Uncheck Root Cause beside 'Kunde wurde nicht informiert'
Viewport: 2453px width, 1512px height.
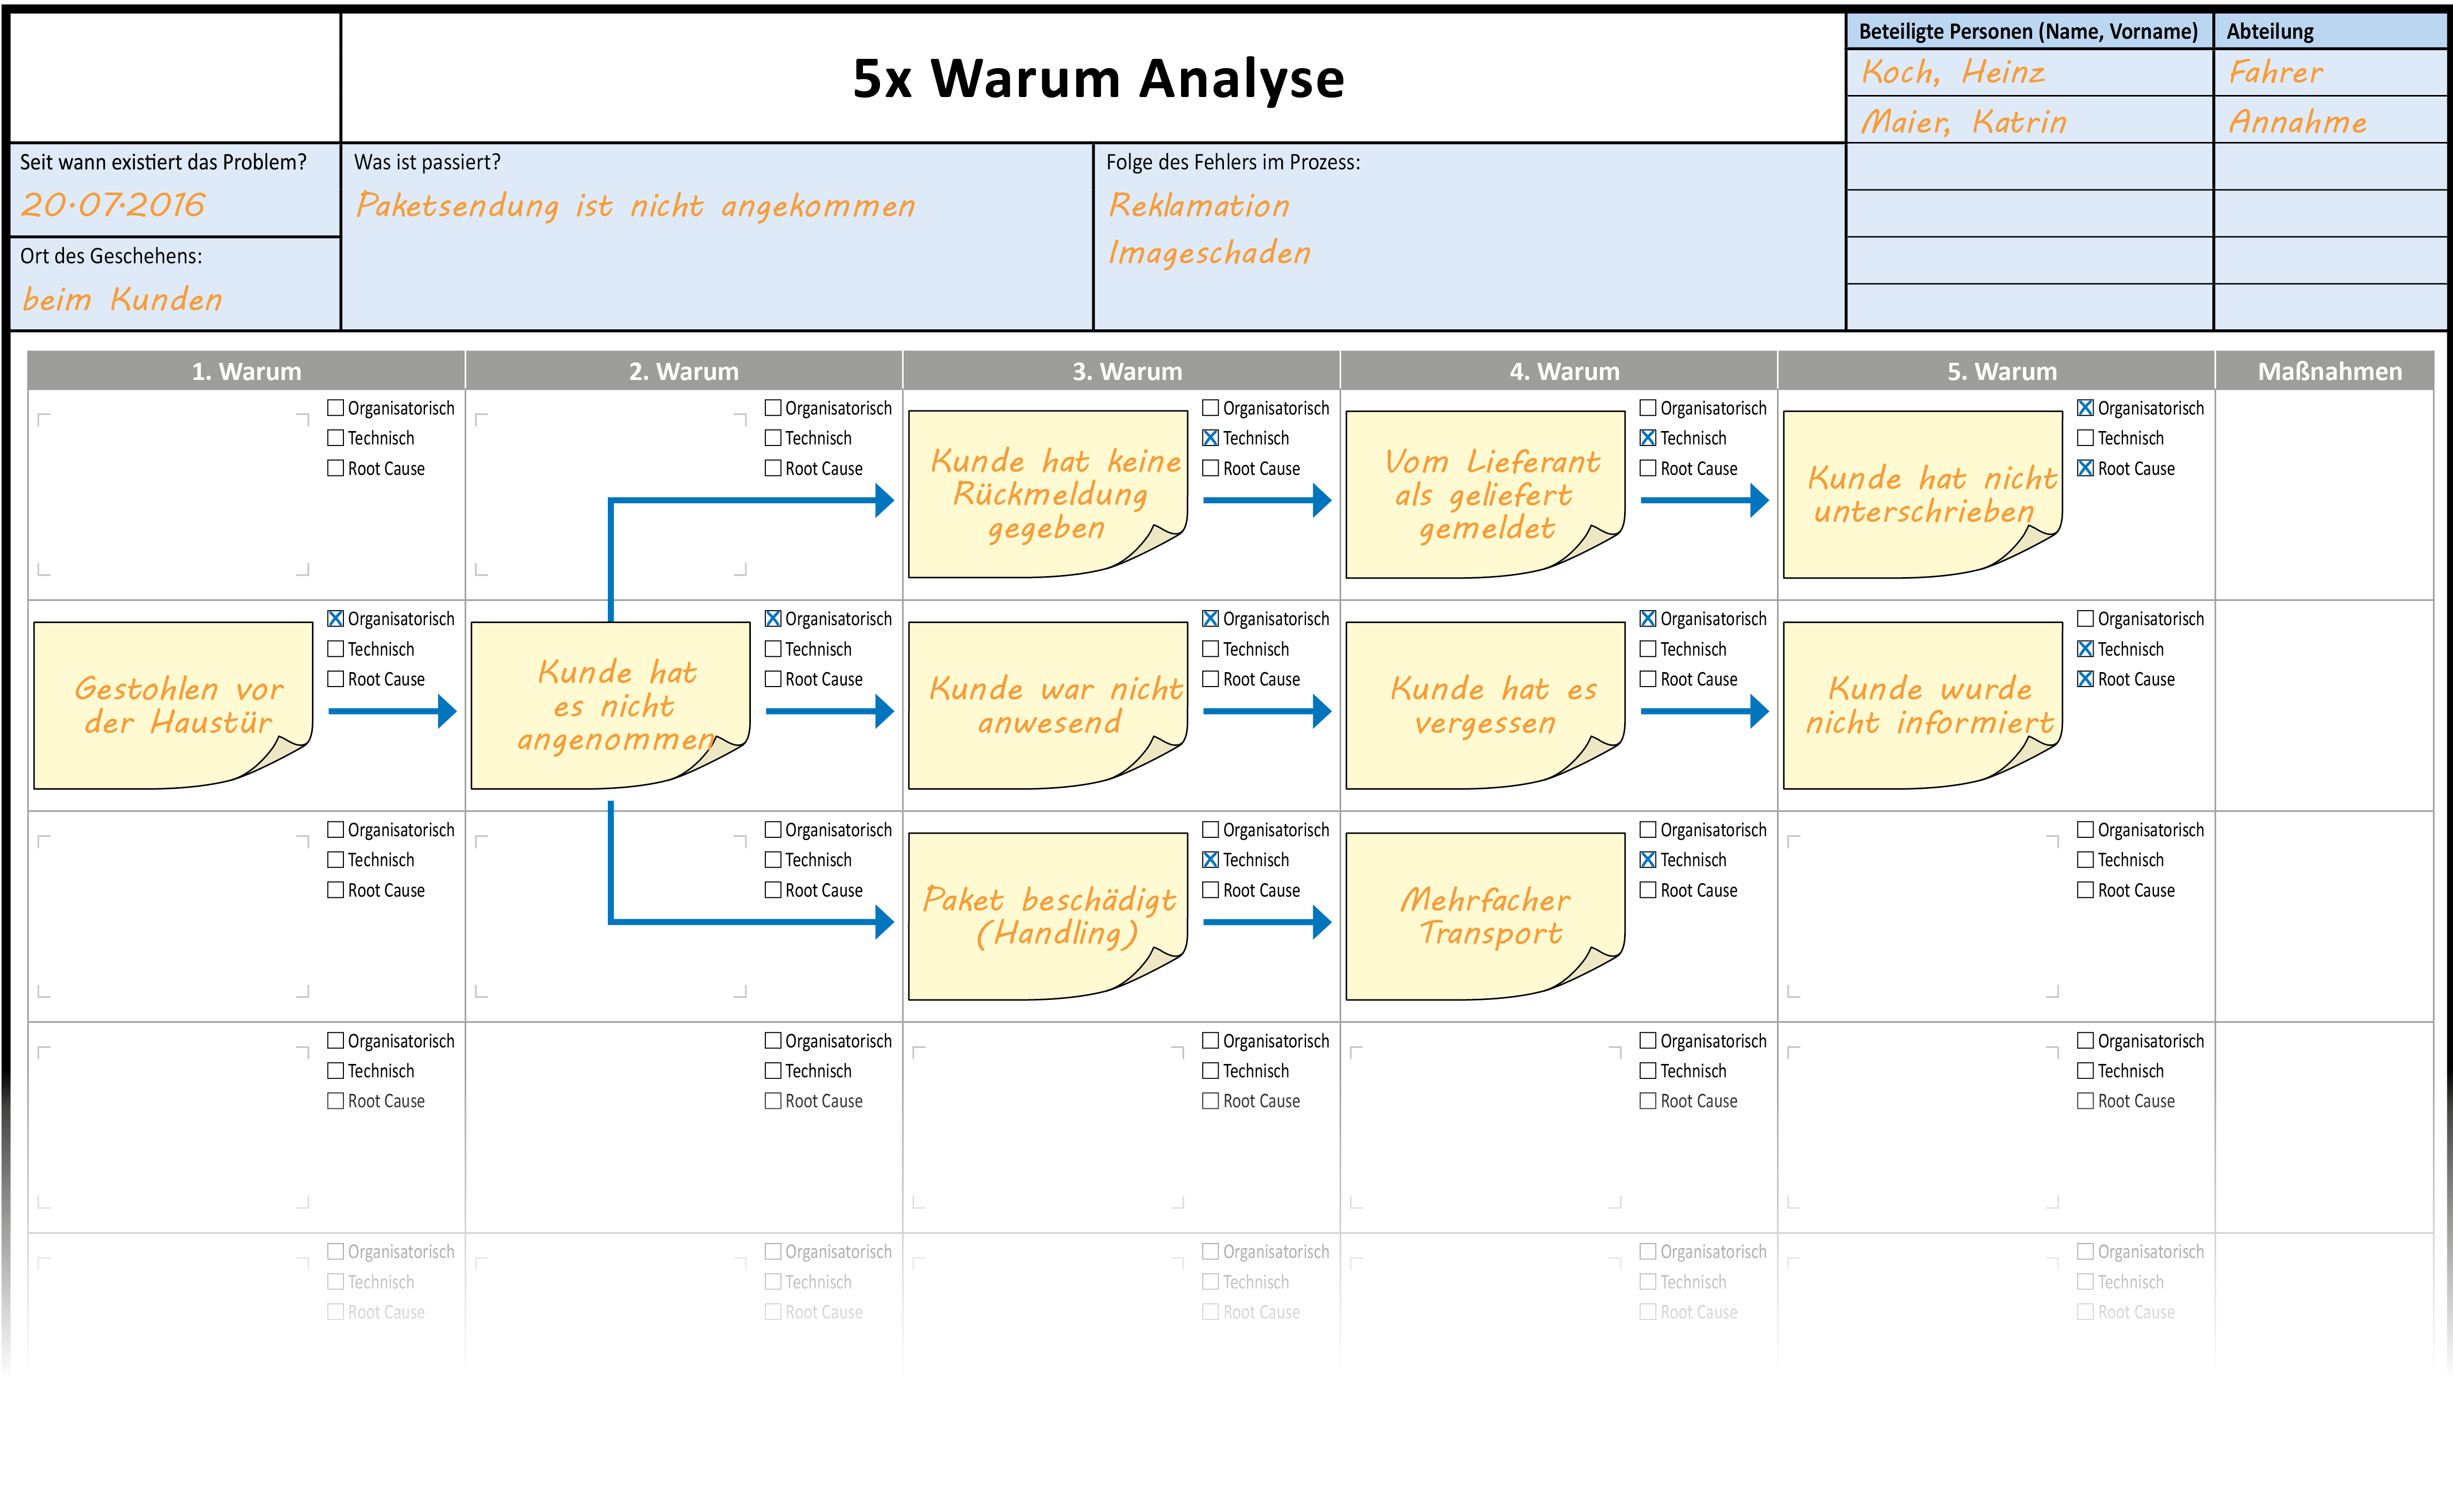click(2085, 679)
